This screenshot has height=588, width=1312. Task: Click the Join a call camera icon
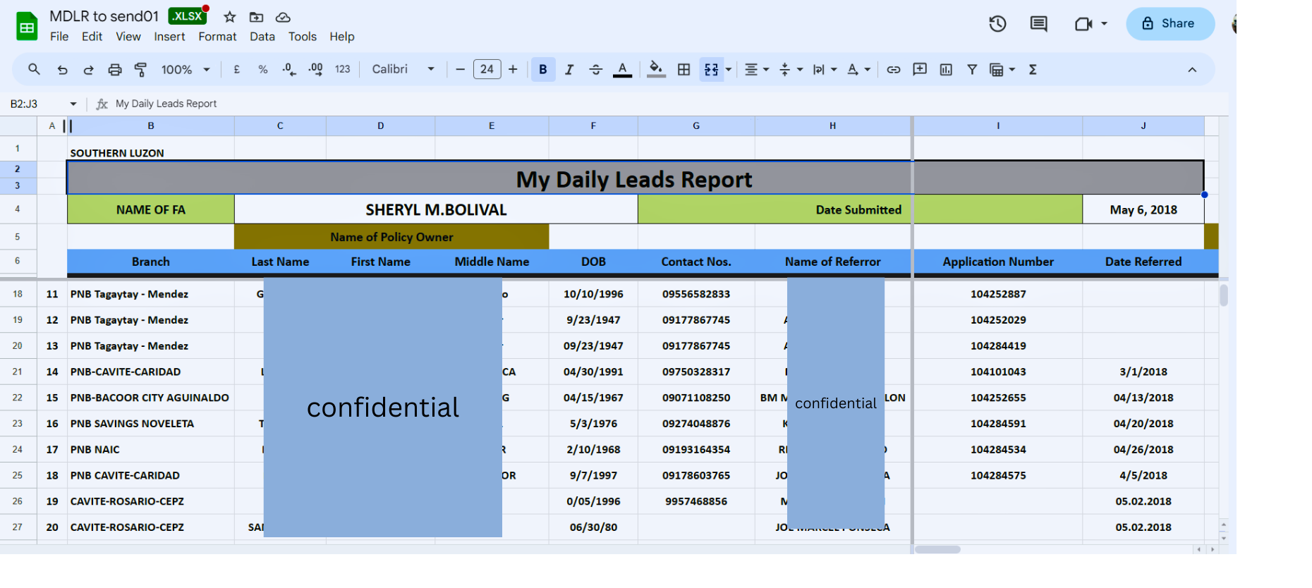pos(1083,24)
